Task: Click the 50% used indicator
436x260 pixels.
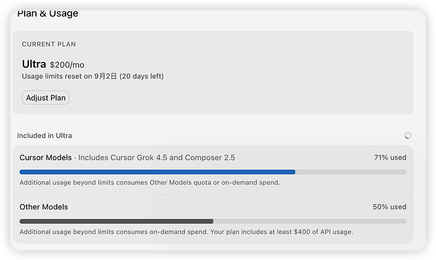Action: 390,207
